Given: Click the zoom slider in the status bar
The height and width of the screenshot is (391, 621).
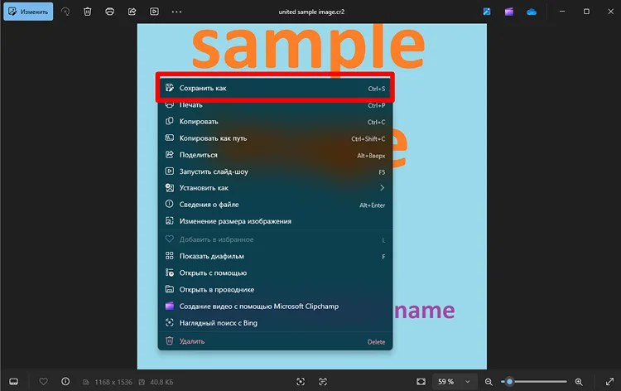Looking at the screenshot, I should pos(537,382).
